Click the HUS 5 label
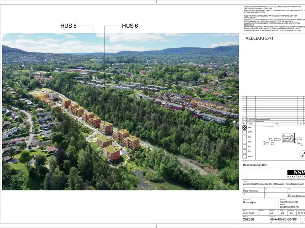Viewport: 305px width, 228px height. click(69, 26)
